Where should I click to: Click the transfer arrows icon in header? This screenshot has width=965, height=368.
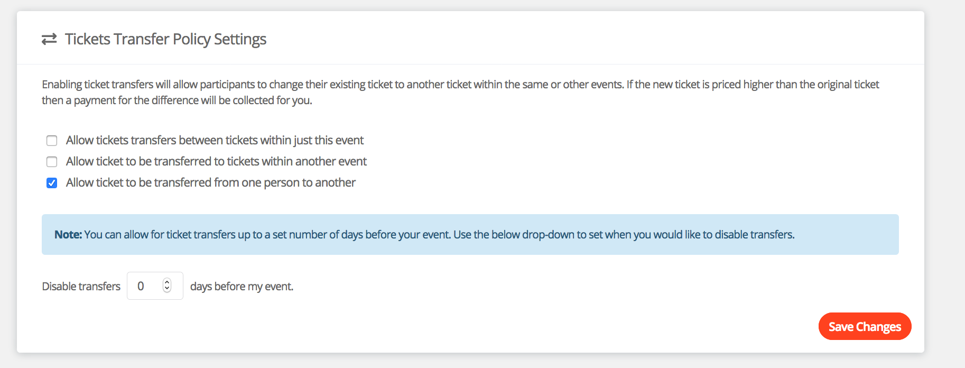pyautogui.click(x=49, y=39)
